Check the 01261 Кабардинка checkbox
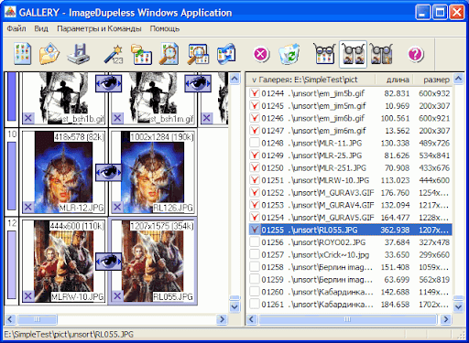This screenshot has height=343, width=469. point(255,304)
